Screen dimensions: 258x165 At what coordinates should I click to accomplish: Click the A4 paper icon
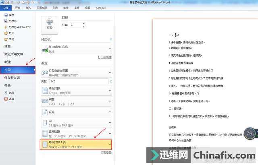tap(45, 123)
